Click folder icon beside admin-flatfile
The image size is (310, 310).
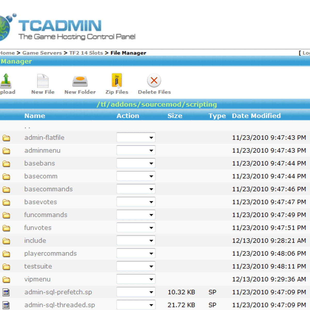(6, 138)
